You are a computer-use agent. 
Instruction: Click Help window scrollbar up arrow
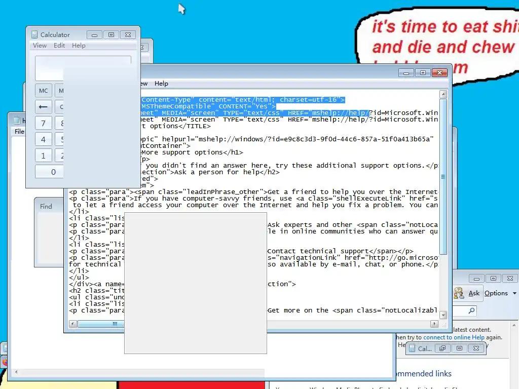point(514,326)
